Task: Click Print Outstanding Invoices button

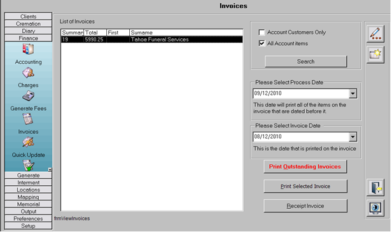Action: [305, 167]
